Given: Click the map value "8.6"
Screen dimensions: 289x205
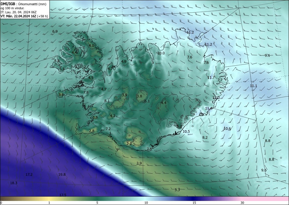Looking at the screenshot, I should 57,60.
